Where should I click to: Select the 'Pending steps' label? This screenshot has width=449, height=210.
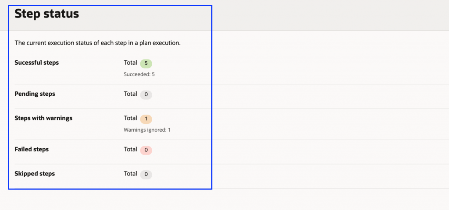35,94
